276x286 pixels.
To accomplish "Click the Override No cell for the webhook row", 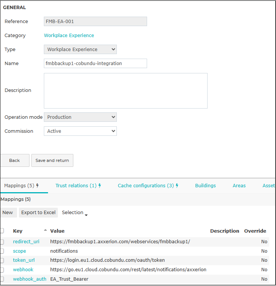I will pos(264,270).
